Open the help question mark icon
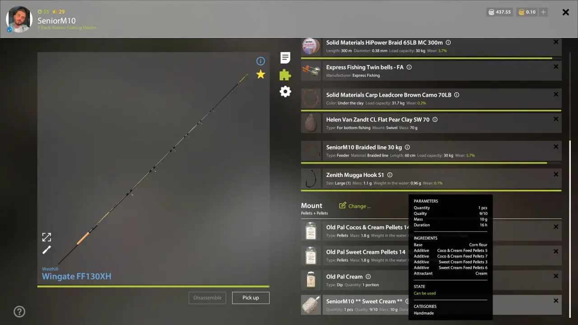Screen dimensions: 578x325 (x=19, y=311)
